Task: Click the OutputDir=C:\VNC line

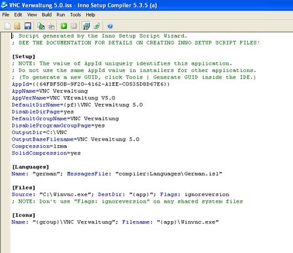Action: point(39,133)
